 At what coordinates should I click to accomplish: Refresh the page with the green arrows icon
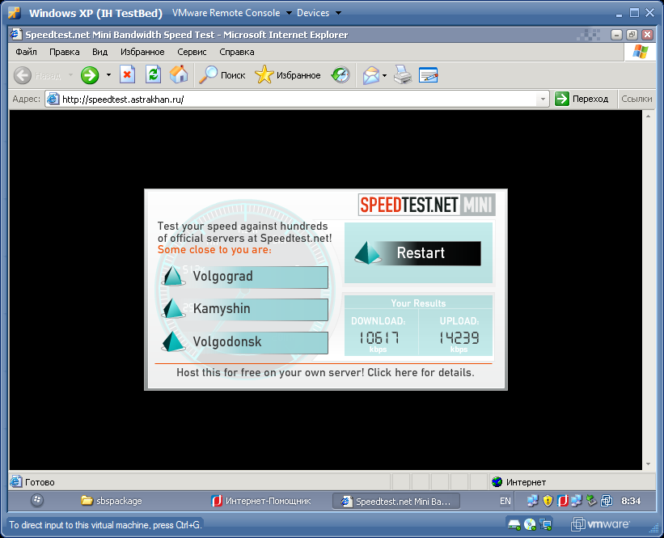click(153, 74)
